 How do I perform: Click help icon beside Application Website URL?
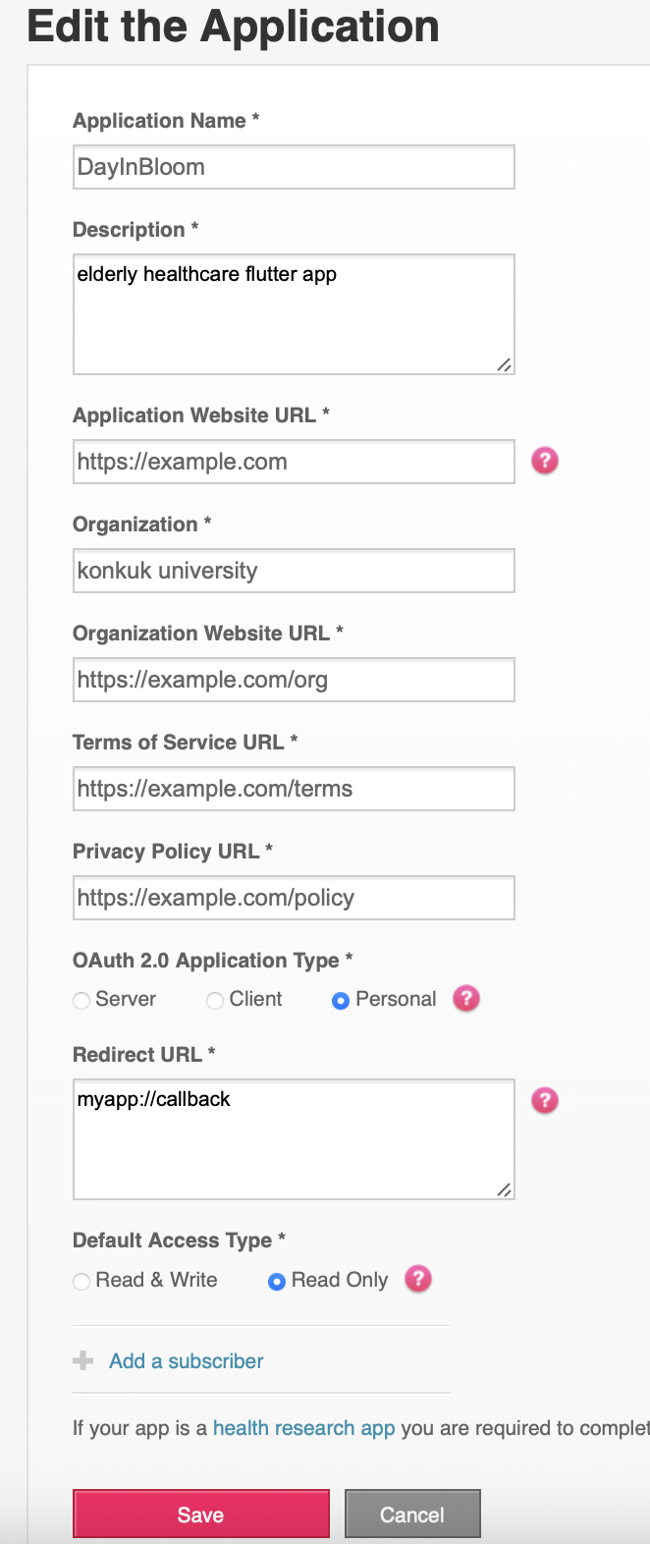point(545,461)
